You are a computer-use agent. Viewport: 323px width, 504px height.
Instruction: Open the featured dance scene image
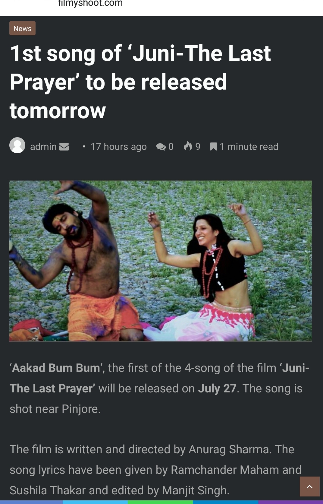pyautogui.click(x=161, y=261)
